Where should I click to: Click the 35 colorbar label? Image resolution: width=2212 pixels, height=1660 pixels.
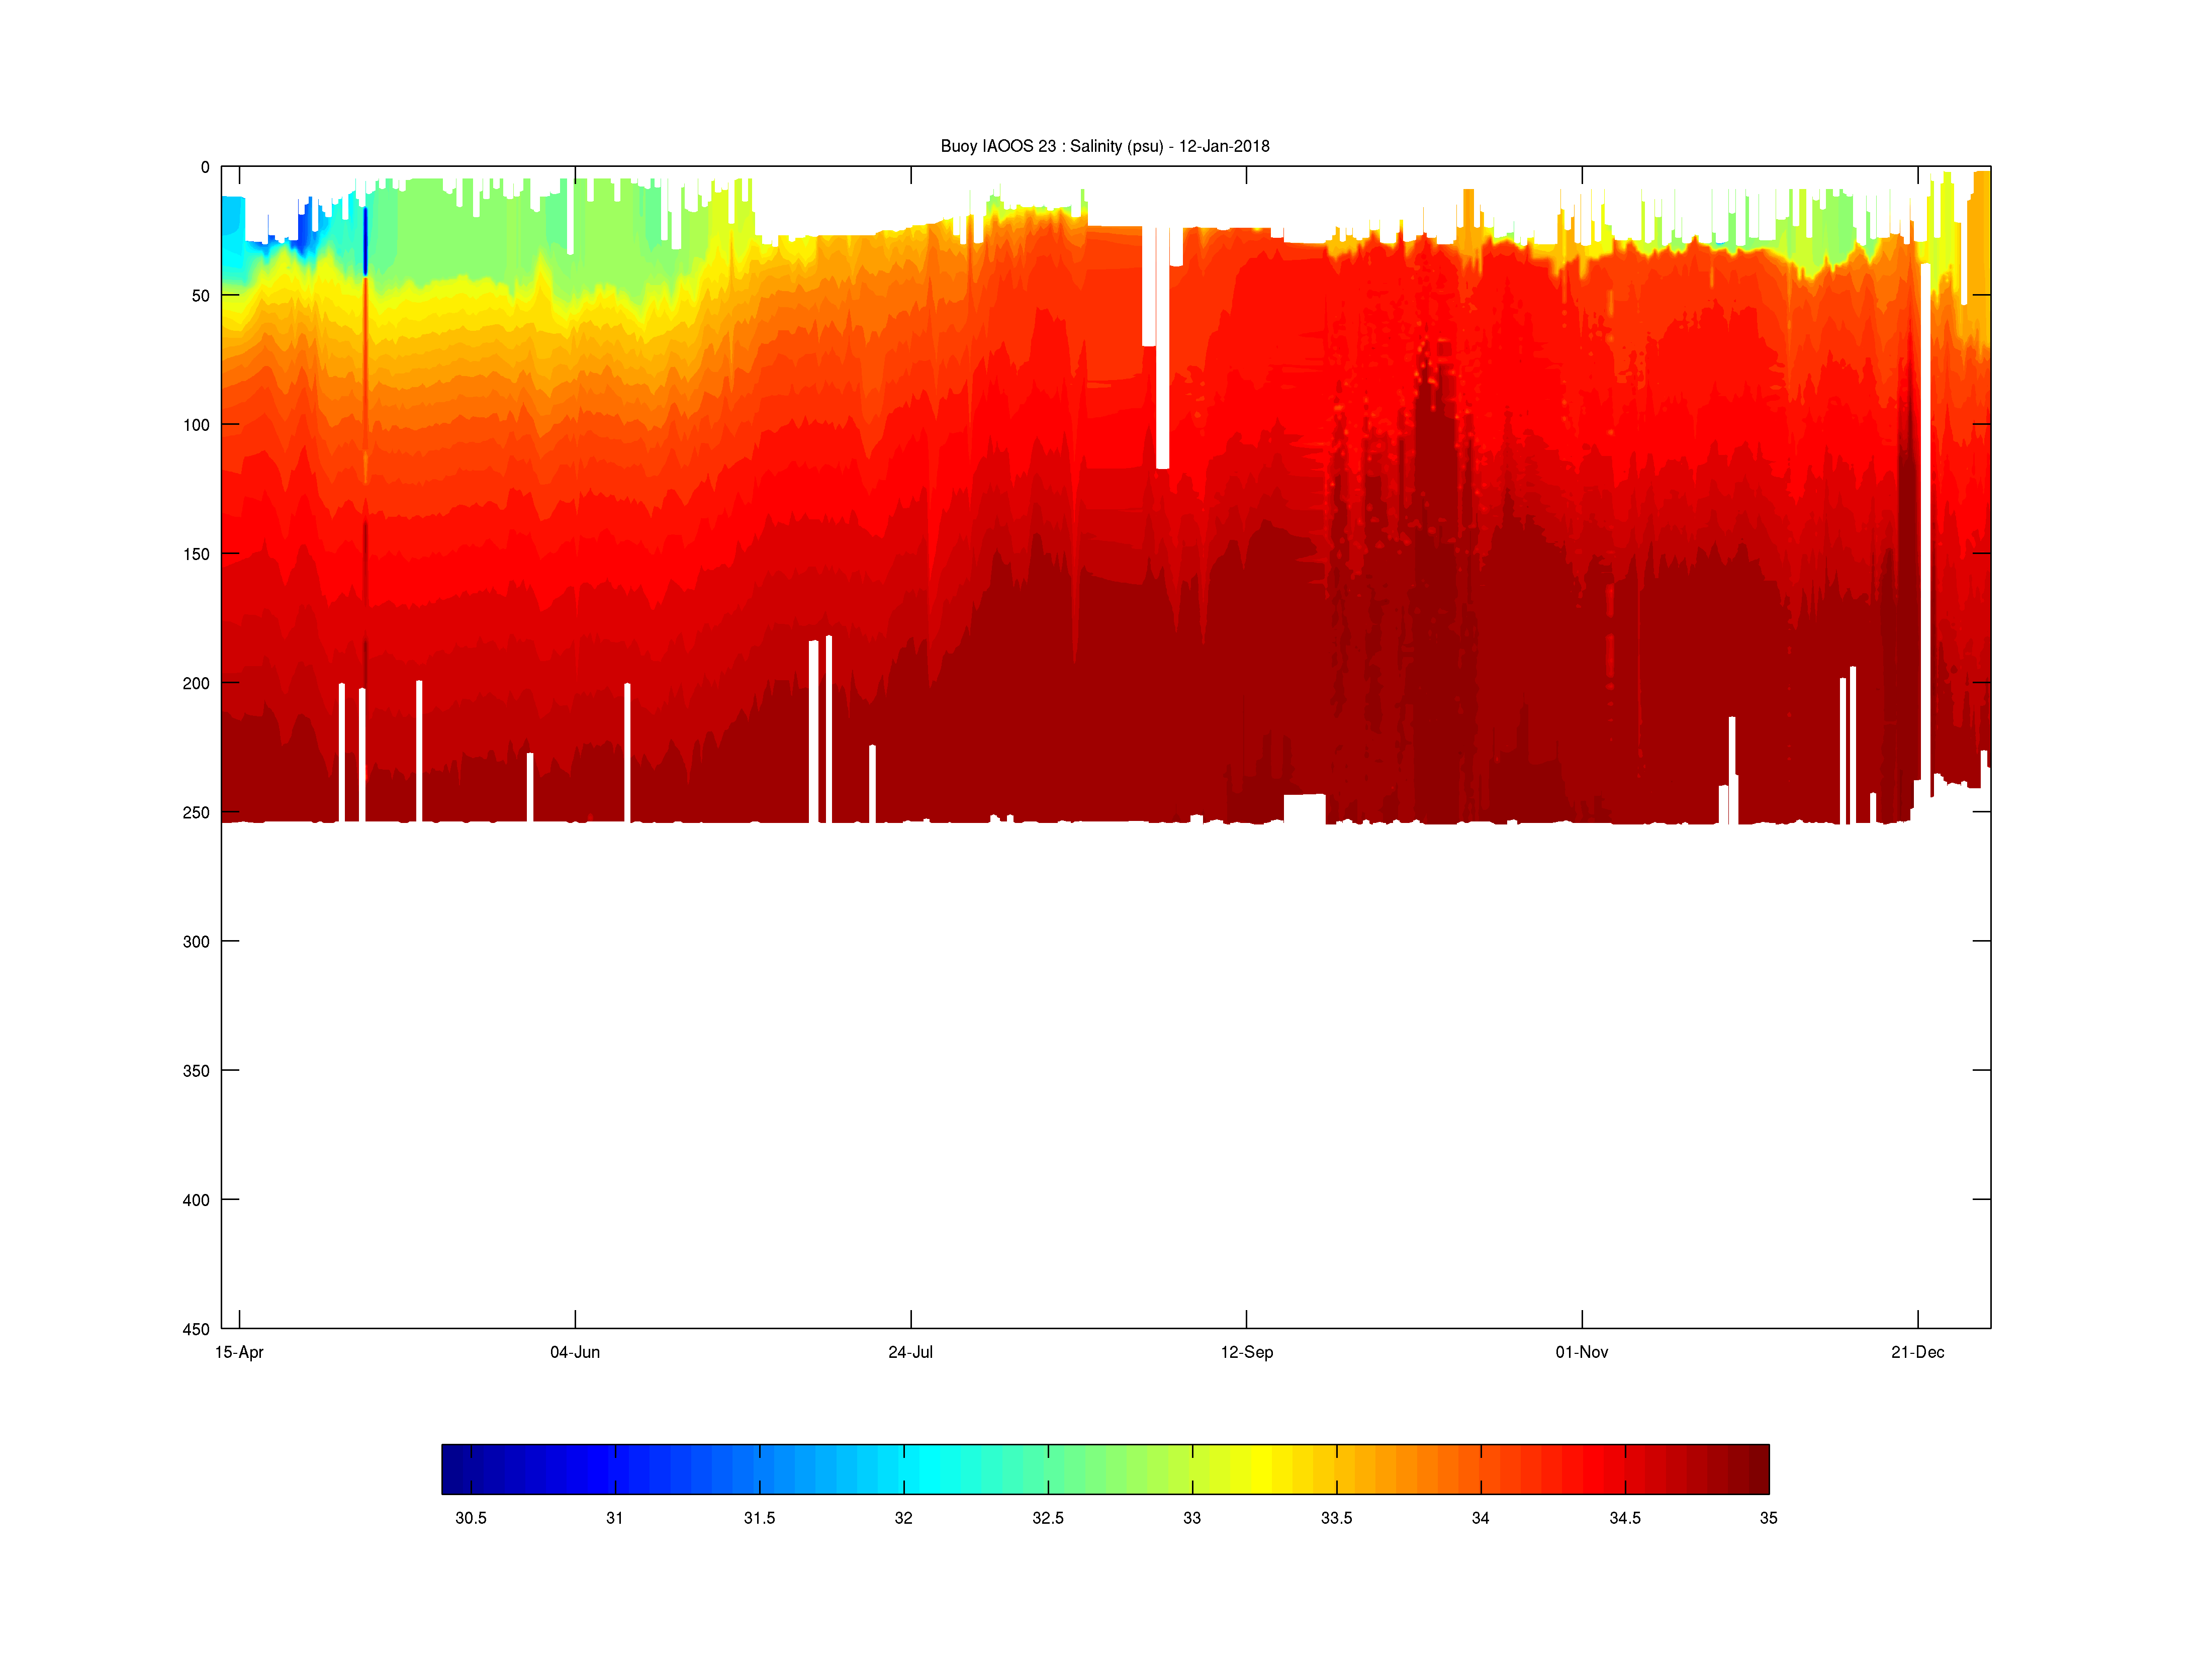coord(1768,1518)
